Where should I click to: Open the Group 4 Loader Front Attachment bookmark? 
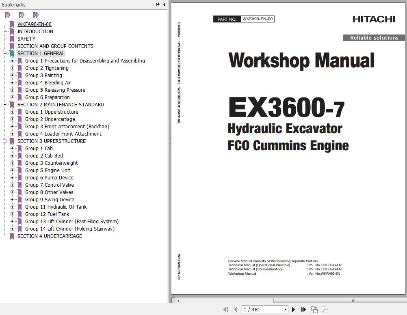point(63,134)
